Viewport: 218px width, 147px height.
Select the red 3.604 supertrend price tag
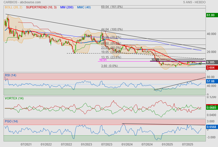pyautogui.click(x=211, y=67)
